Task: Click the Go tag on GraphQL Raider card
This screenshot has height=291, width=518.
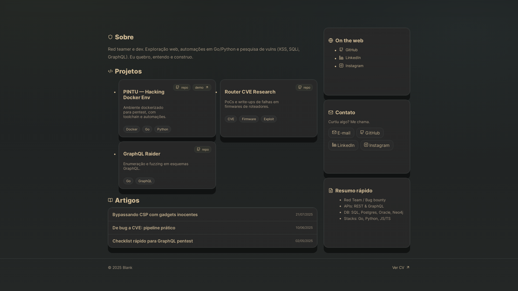Action: click(128, 181)
